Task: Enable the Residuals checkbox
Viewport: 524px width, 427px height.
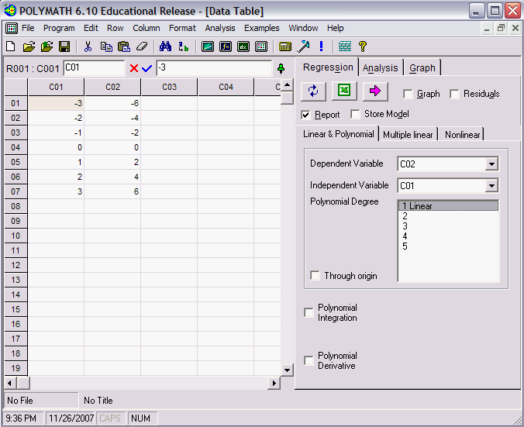Action: coord(454,94)
